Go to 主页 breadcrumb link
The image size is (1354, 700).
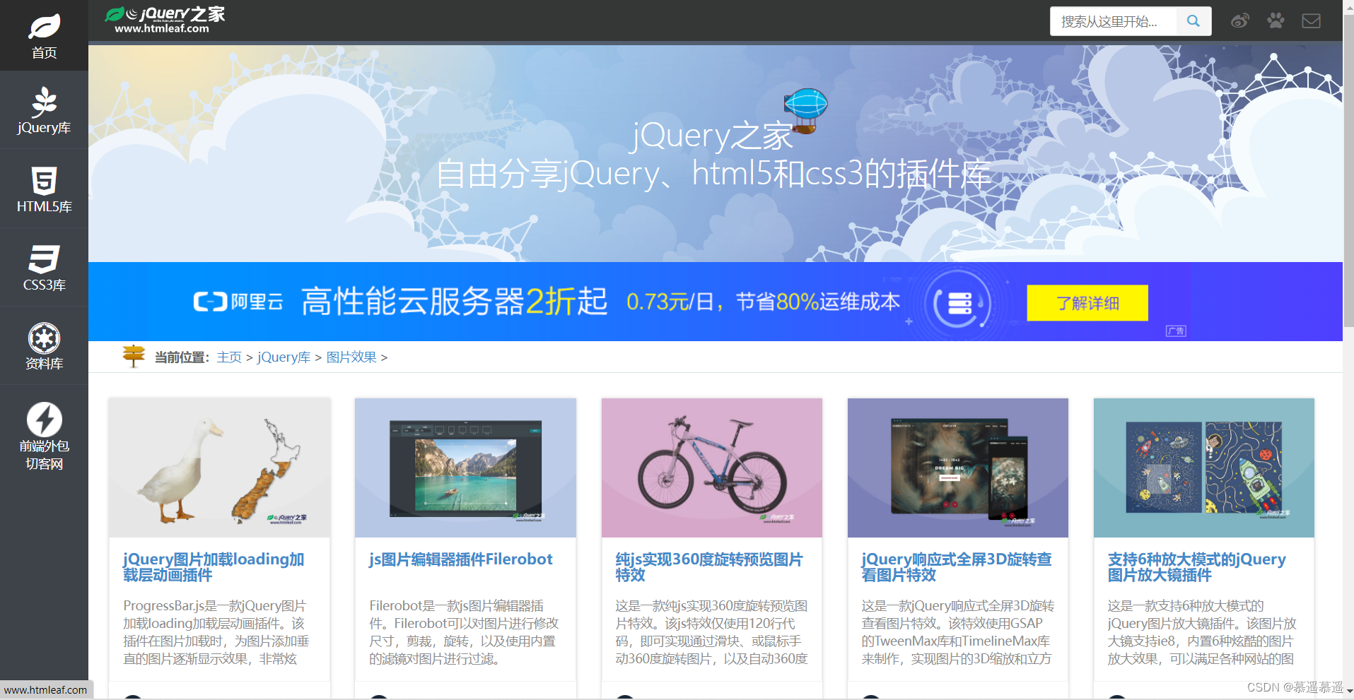coord(229,357)
